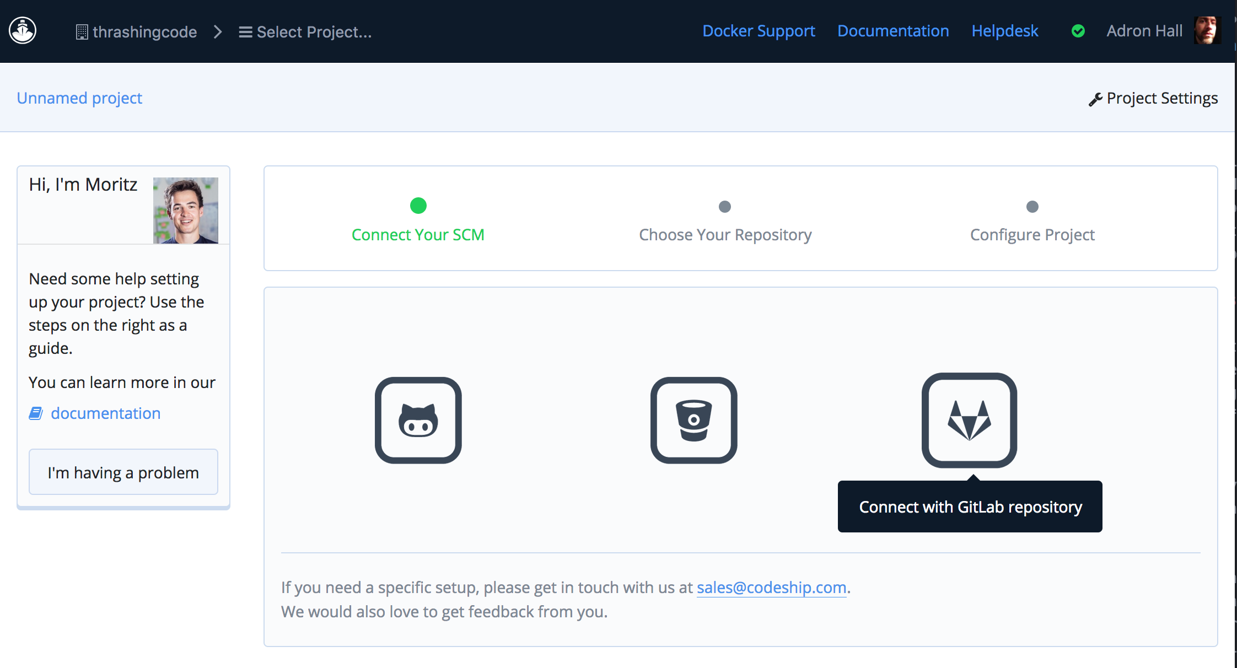Open the Helpdesk link
1237x668 pixels.
pyautogui.click(x=1005, y=31)
